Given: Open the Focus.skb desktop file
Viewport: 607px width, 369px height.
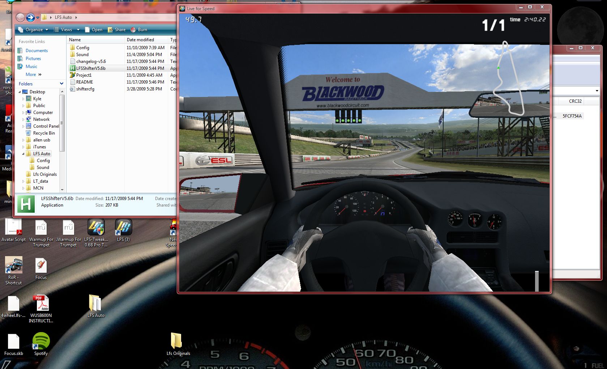Looking at the screenshot, I should [x=13, y=345].
